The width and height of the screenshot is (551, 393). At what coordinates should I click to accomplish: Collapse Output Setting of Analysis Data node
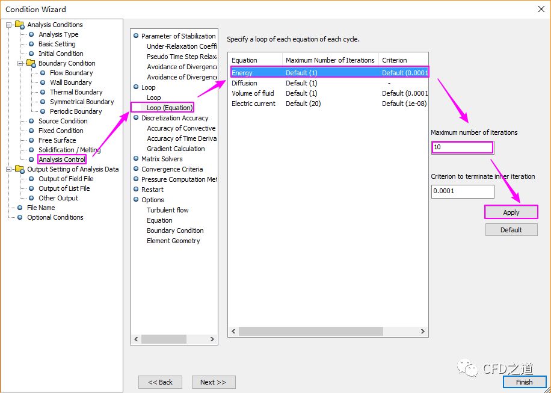9,169
